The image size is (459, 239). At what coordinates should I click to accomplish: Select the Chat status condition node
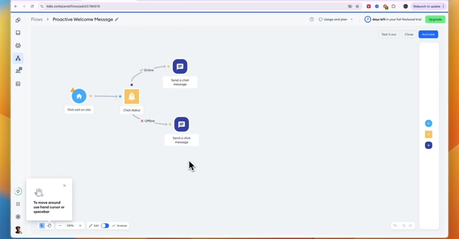(x=132, y=96)
